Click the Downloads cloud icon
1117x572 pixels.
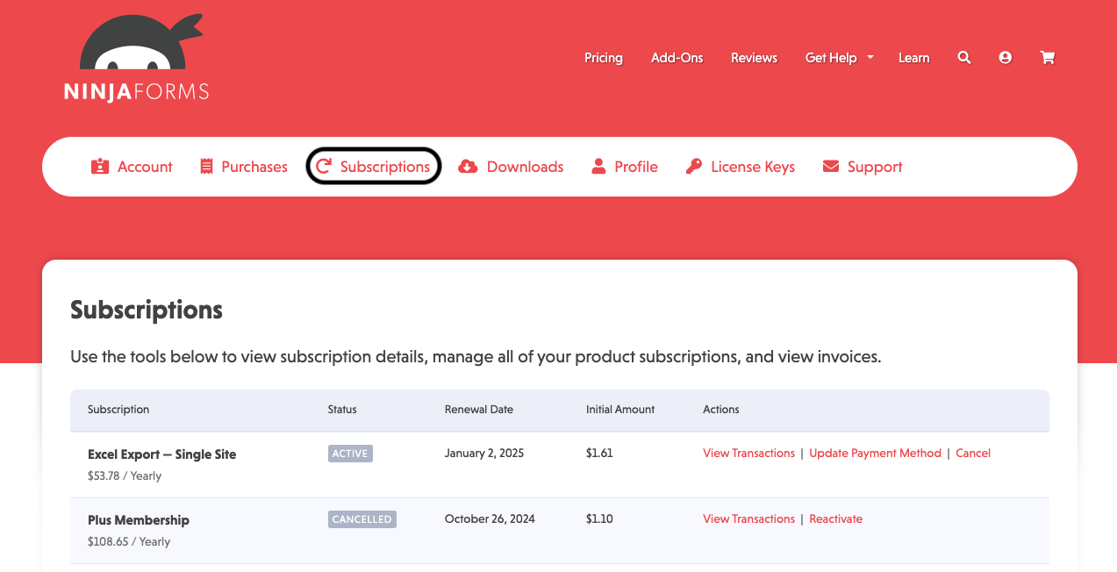(468, 166)
